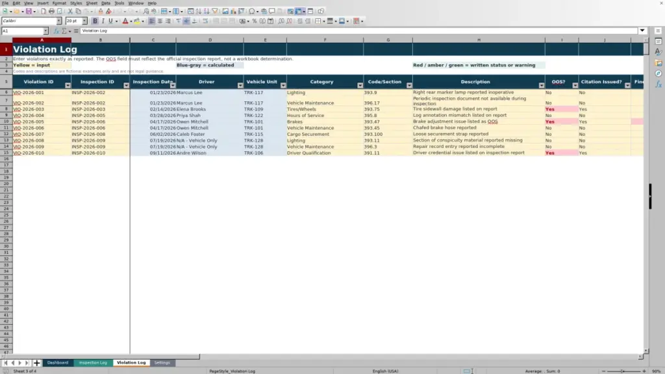Click the font color red A swatch
Screen dimensions: 665x374
(x=125, y=21)
